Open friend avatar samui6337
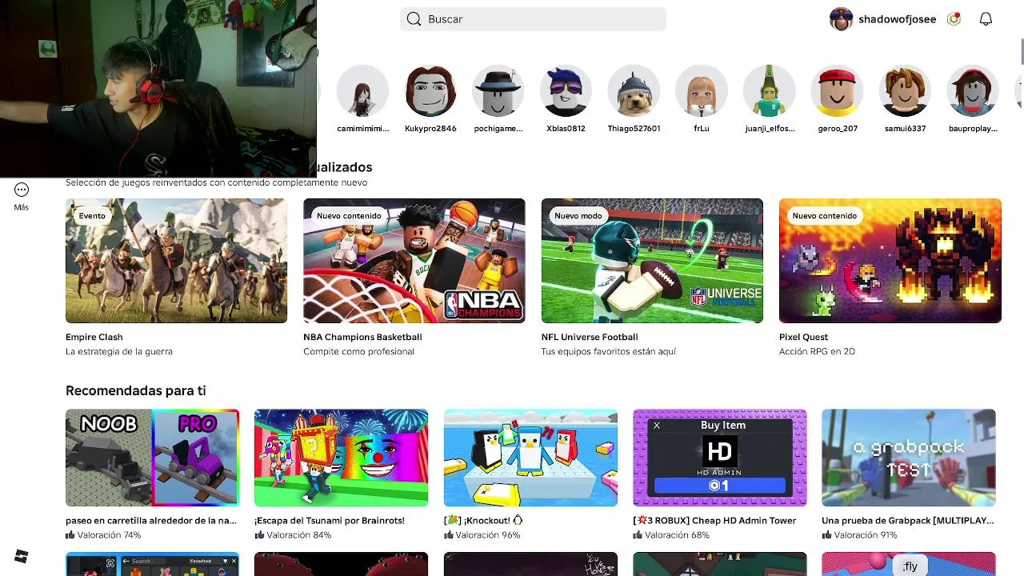1024x576 pixels. click(x=906, y=91)
